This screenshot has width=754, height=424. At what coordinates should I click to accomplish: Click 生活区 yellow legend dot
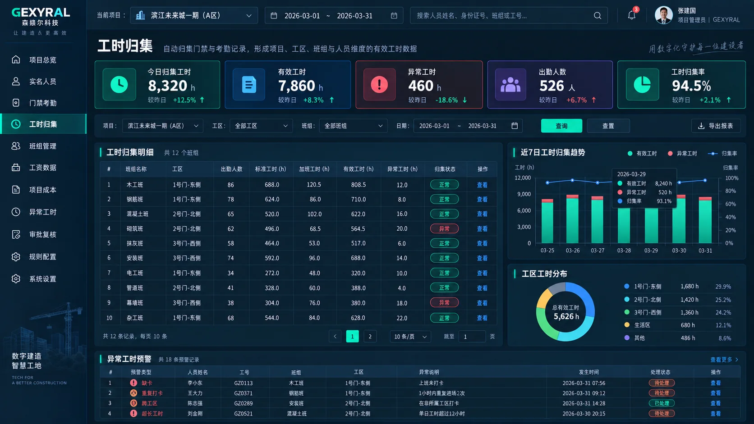(x=627, y=325)
